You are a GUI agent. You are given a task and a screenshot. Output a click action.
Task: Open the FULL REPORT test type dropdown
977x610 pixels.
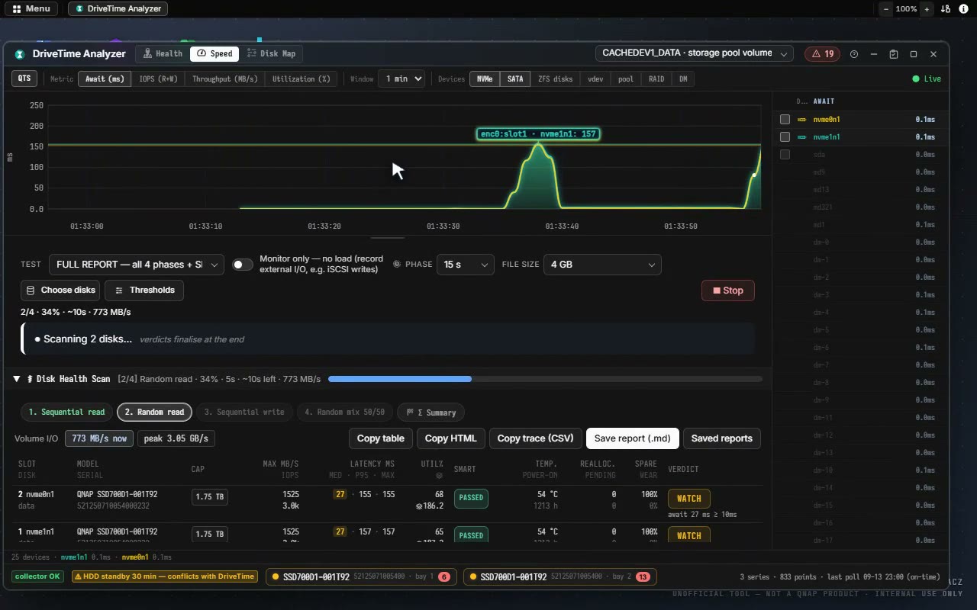coord(137,265)
